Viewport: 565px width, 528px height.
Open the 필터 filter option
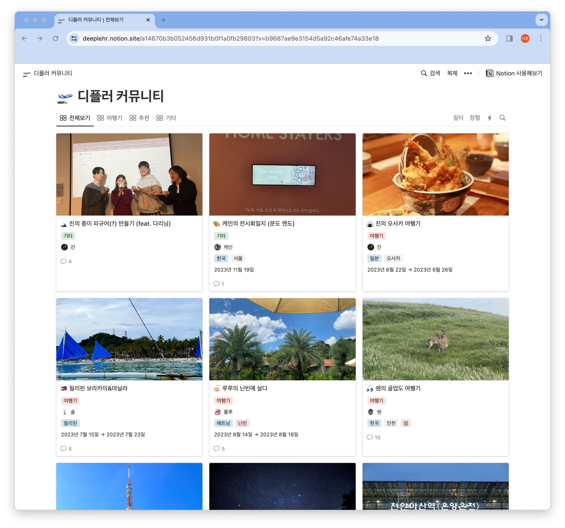pos(458,118)
